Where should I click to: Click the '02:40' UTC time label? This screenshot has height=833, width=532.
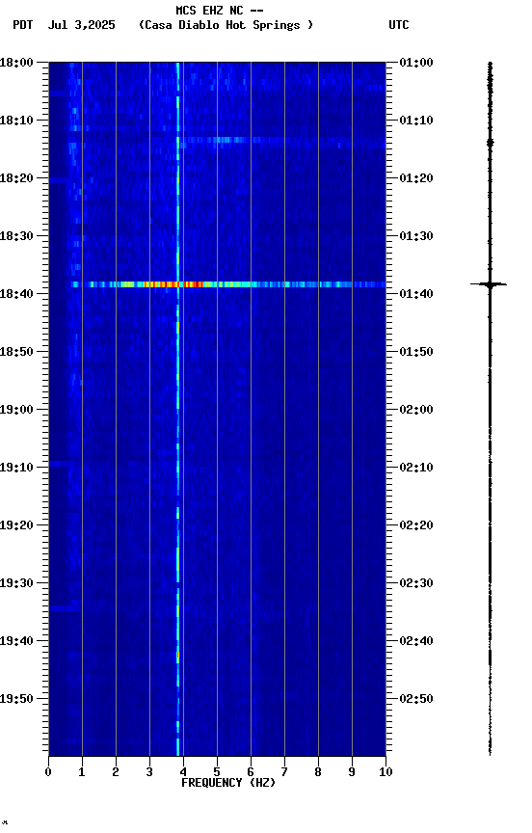(416, 641)
